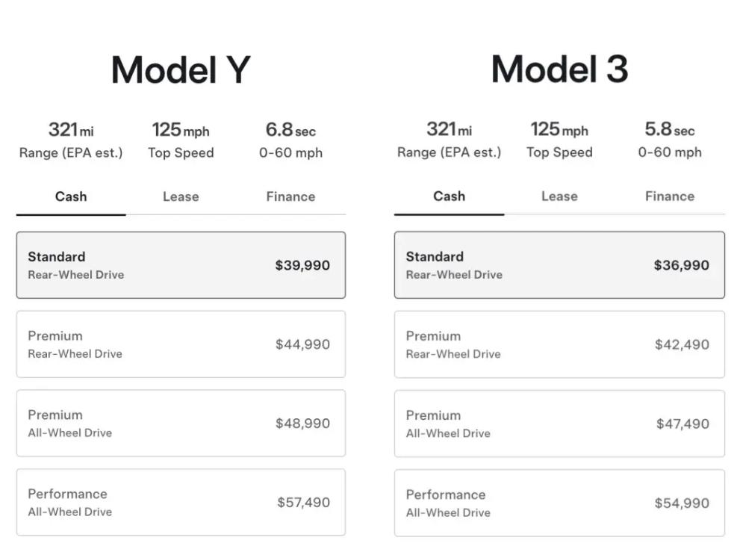Pick Model Y Performance All-Wheel Drive at $57,490

point(181,503)
